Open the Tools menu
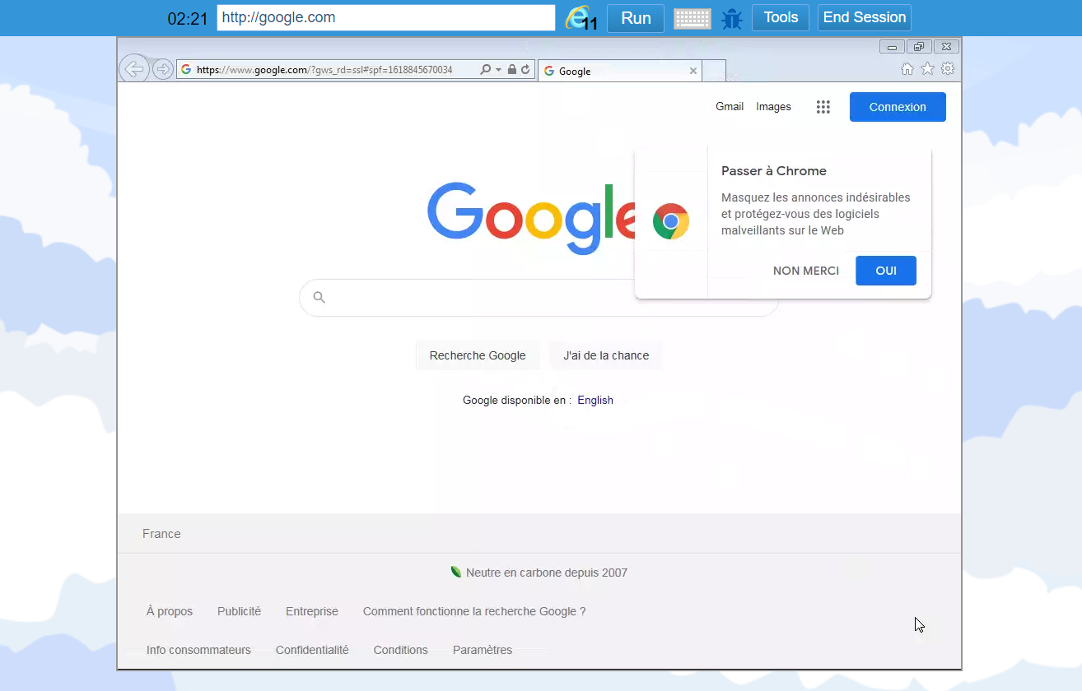The width and height of the screenshot is (1082, 691). (781, 17)
